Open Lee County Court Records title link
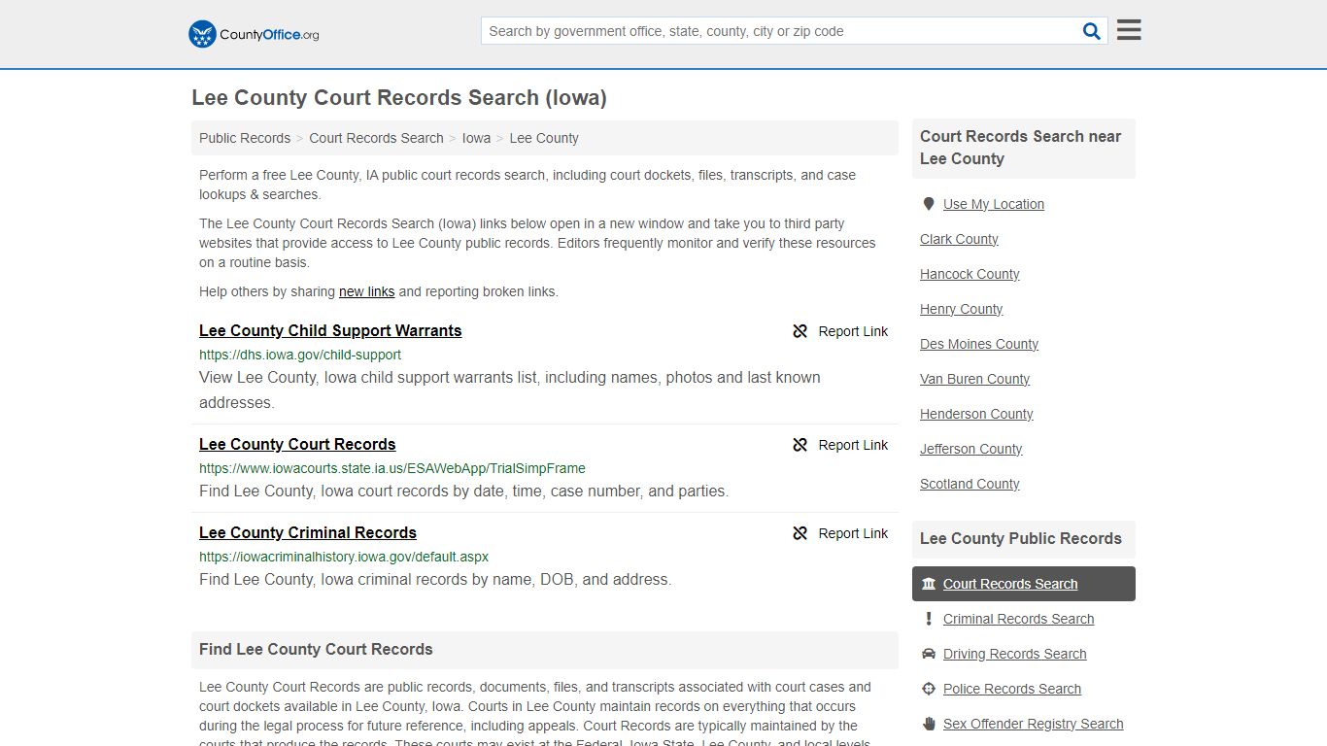1327x746 pixels. coord(297,444)
